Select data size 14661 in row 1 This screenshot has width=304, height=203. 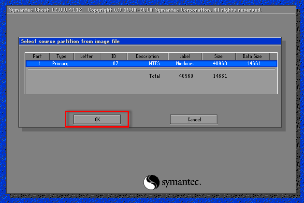254,64
